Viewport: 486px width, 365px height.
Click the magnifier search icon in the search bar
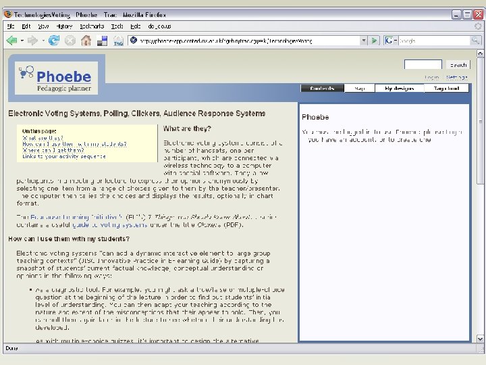coord(475,41)
